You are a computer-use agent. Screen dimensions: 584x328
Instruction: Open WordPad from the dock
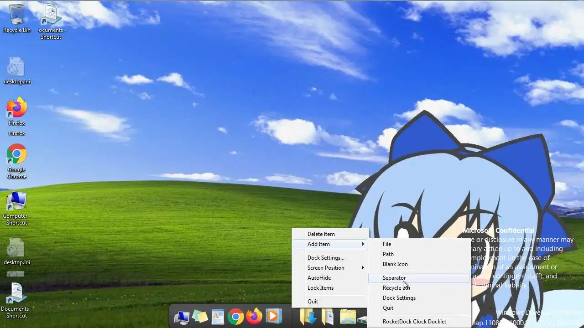pyautogui.click(x=218, y=317)
